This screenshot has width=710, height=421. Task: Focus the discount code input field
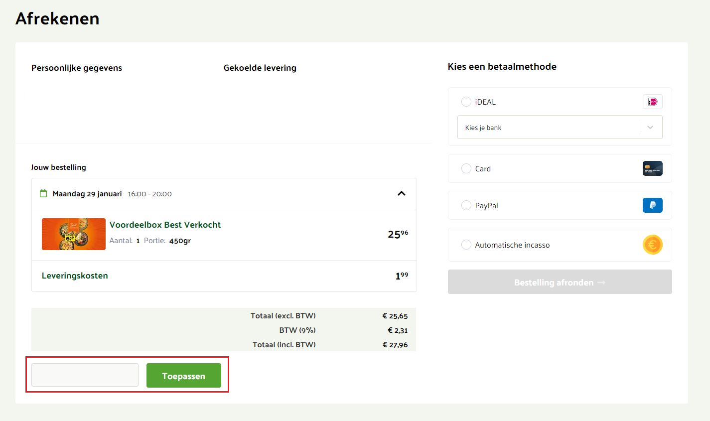pos(85,375)
